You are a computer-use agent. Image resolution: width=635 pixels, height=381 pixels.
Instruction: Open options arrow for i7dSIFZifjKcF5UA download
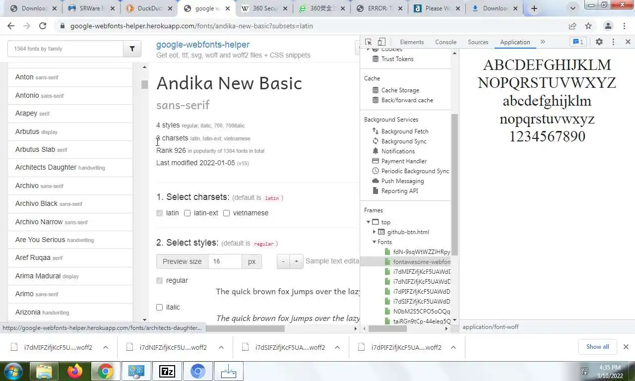(x=337, y=347)
